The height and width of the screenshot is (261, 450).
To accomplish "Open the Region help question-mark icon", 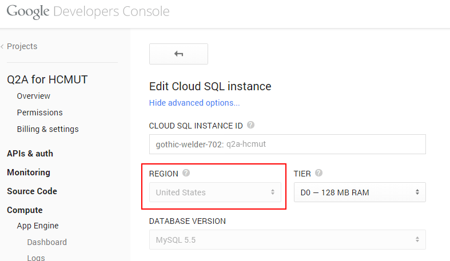I will pyautogui.click(x=186, y=173).
